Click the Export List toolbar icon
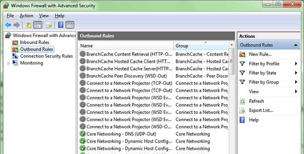Viewport: 304px width, 154px height. click(x=49, y=25)
